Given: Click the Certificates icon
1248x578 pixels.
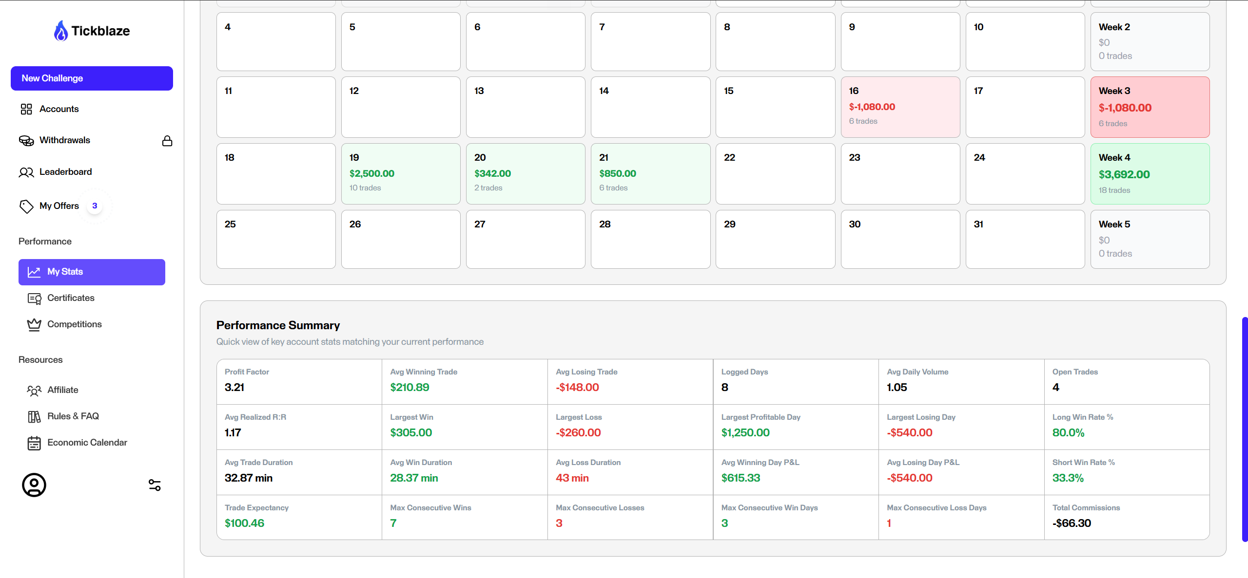Looking at the screenshot, I should [34, 298].
